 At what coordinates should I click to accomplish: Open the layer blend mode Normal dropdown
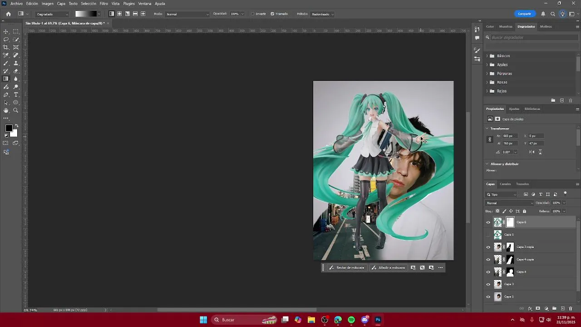point(509,203)
